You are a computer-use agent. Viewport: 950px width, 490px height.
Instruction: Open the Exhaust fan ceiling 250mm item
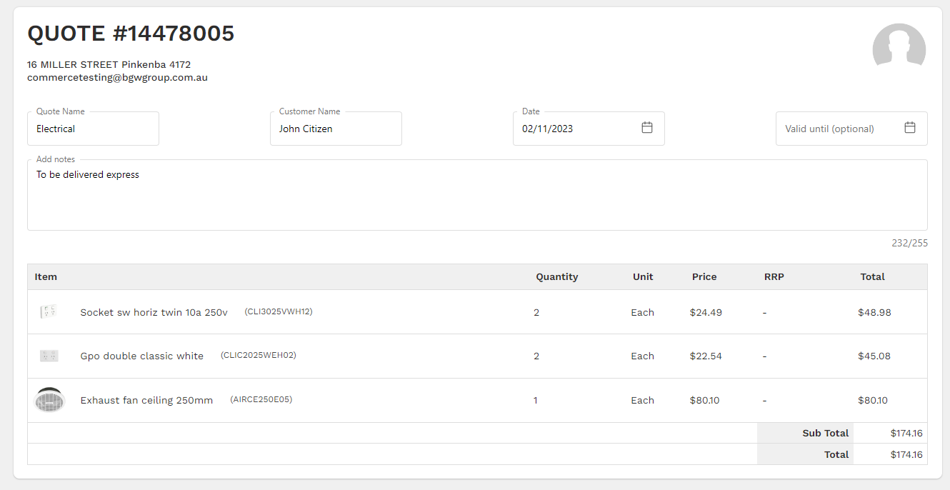click(x=146, y=400)
